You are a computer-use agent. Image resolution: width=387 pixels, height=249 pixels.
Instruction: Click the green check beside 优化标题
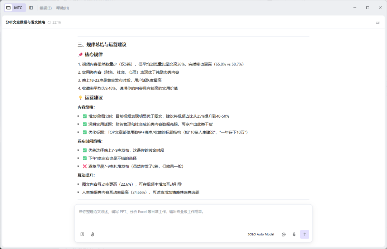[85, 132]
